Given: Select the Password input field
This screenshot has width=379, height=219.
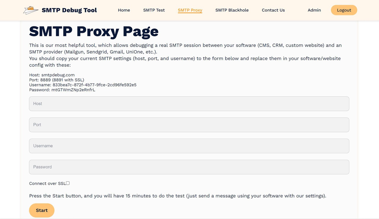Looking at the screenshot, I should (x=189, y=167).
